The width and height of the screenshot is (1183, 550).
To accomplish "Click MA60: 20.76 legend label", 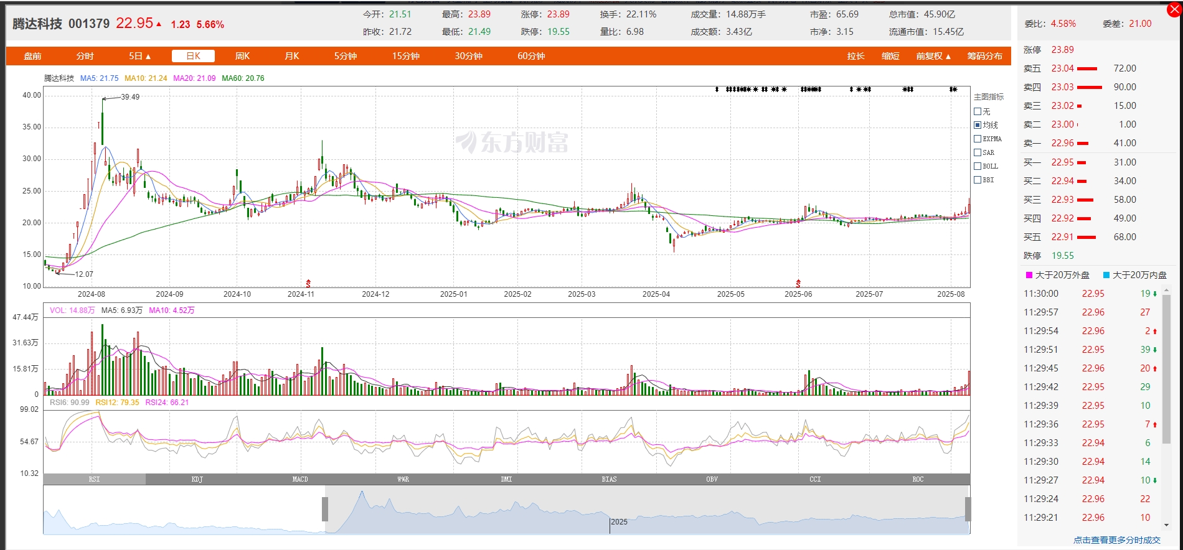I will point(243,78).
